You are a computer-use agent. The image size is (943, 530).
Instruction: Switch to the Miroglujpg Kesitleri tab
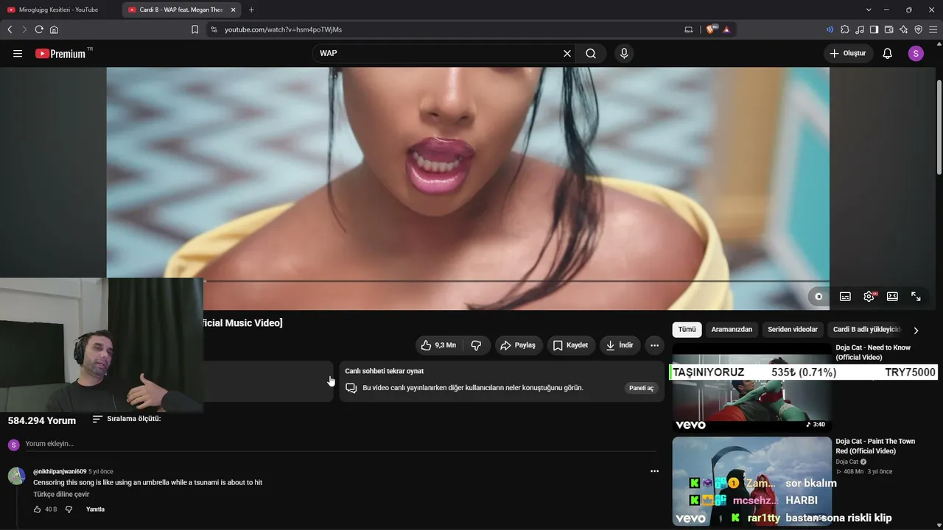(60, 10)
